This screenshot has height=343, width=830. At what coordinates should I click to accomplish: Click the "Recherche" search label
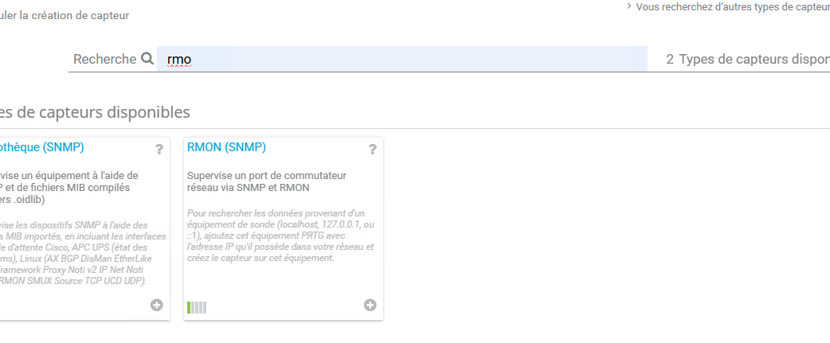click(104, 59)
